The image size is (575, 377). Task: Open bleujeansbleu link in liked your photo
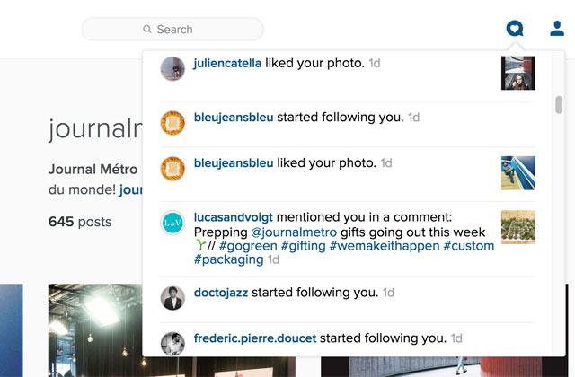coord(234,163)
